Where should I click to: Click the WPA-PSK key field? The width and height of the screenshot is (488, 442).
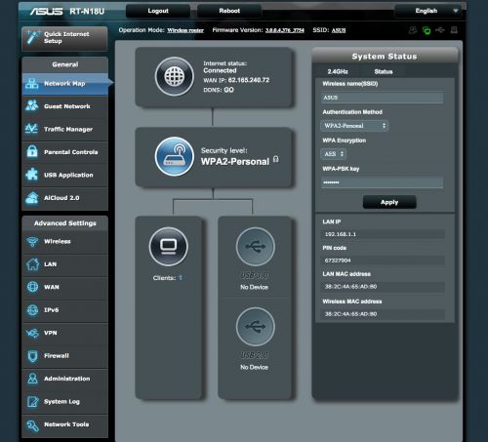coord(382,182)
